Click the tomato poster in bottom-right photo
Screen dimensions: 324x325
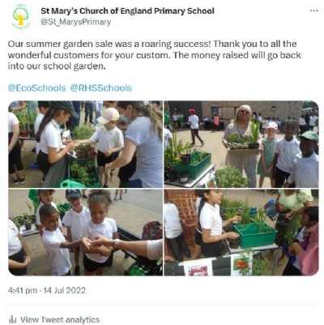[241, 263]
